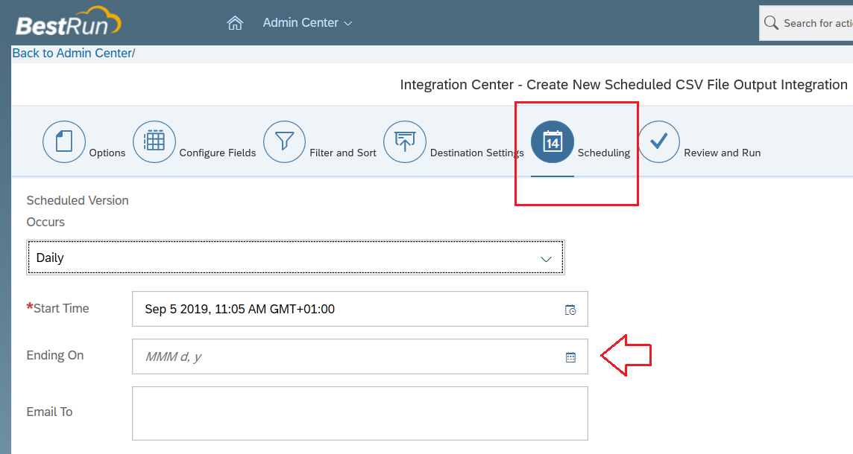
Task: Open the Occurs dropdown showing Daily
Action: 295,258
